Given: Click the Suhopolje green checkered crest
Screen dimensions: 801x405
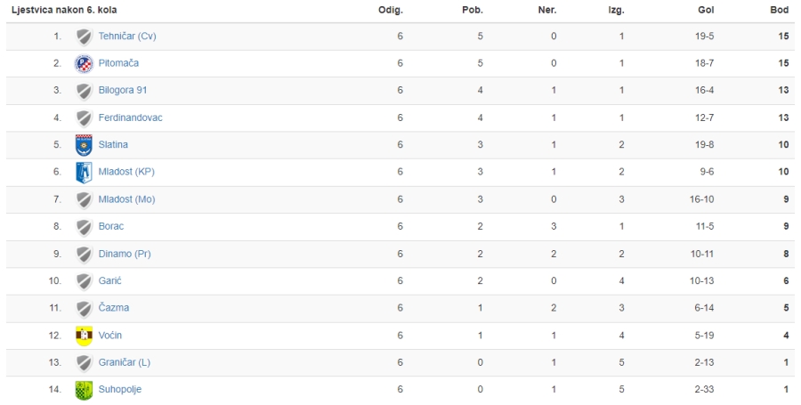Looking at the screenshot, I should 84,390.
